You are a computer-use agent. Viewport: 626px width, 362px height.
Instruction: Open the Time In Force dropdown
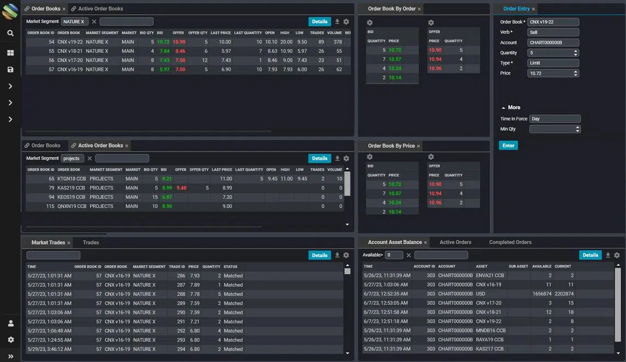555,119
